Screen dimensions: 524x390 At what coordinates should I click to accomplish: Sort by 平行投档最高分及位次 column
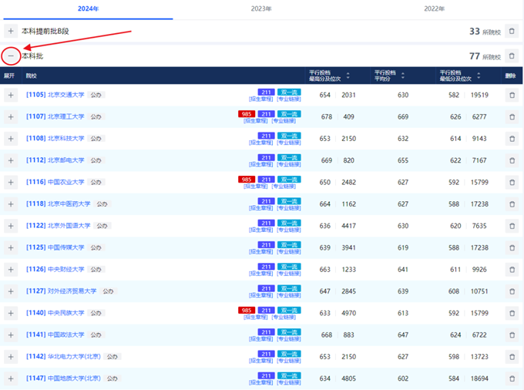pos(348,76)
